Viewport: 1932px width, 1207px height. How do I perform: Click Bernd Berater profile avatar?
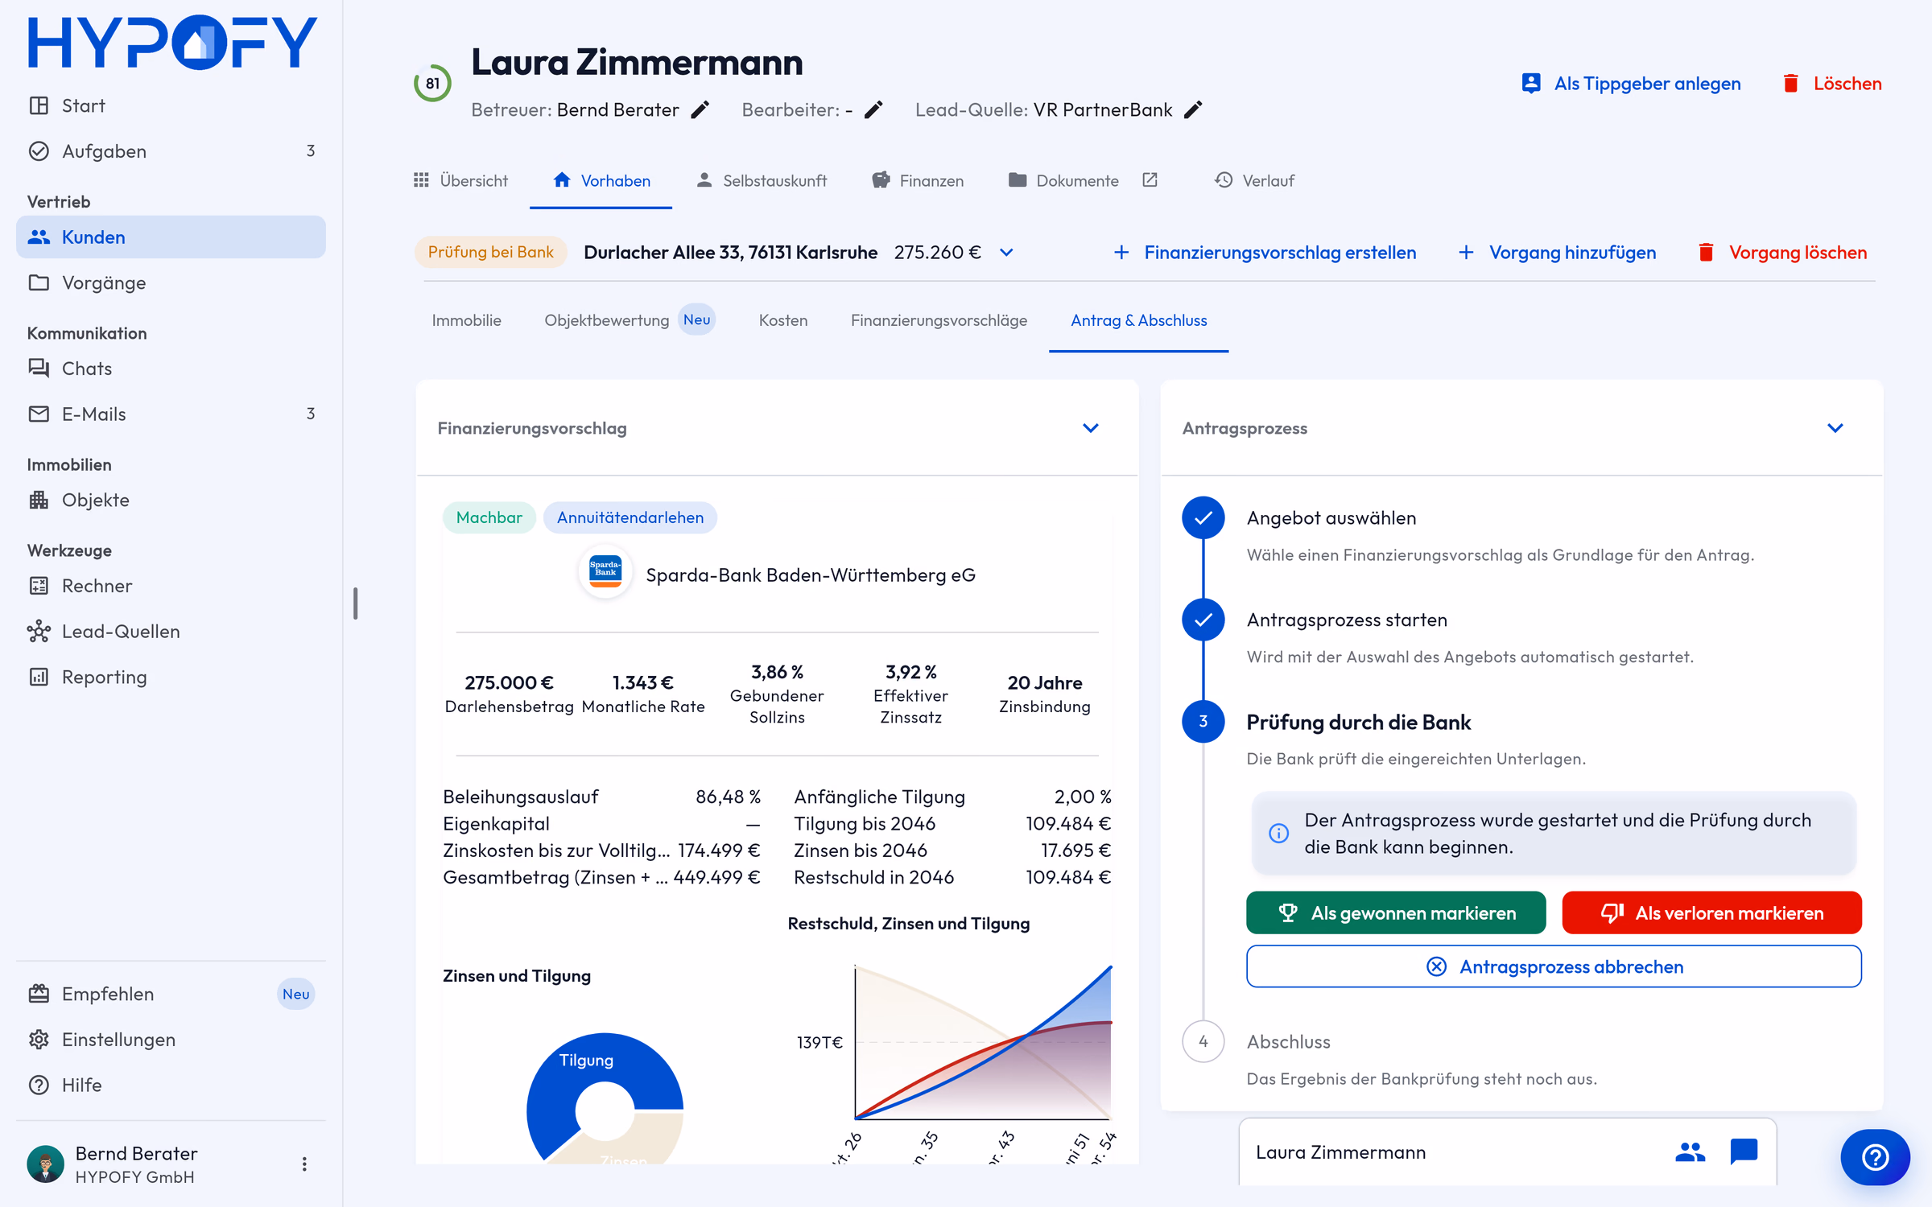tap(45, 1164)
